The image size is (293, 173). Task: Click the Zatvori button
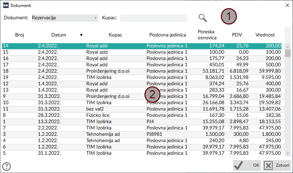pyautogui.click(x=277, y=165)
